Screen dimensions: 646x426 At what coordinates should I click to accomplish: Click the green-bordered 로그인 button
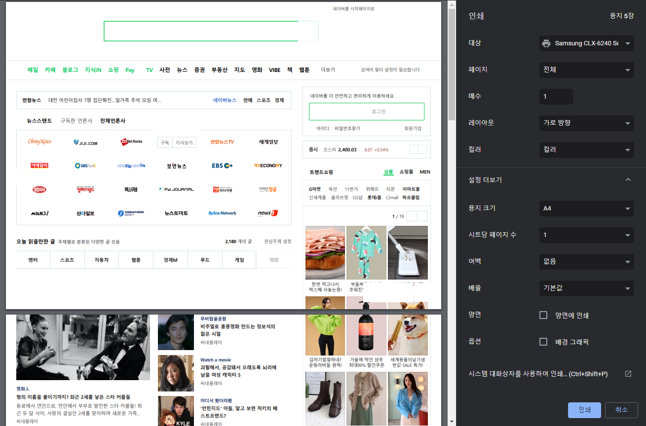367,111
